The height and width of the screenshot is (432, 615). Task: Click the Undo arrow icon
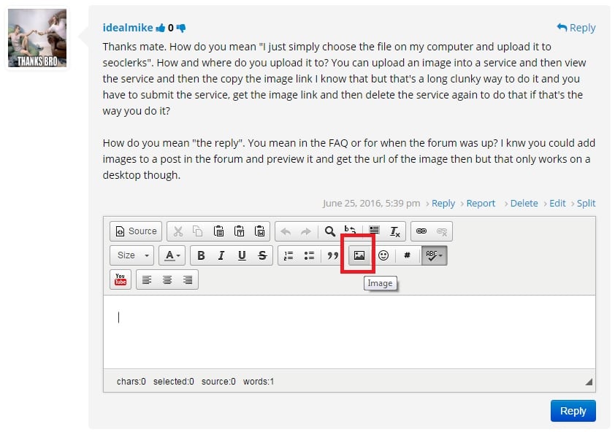pyautogui.click(x=286, y=231)
